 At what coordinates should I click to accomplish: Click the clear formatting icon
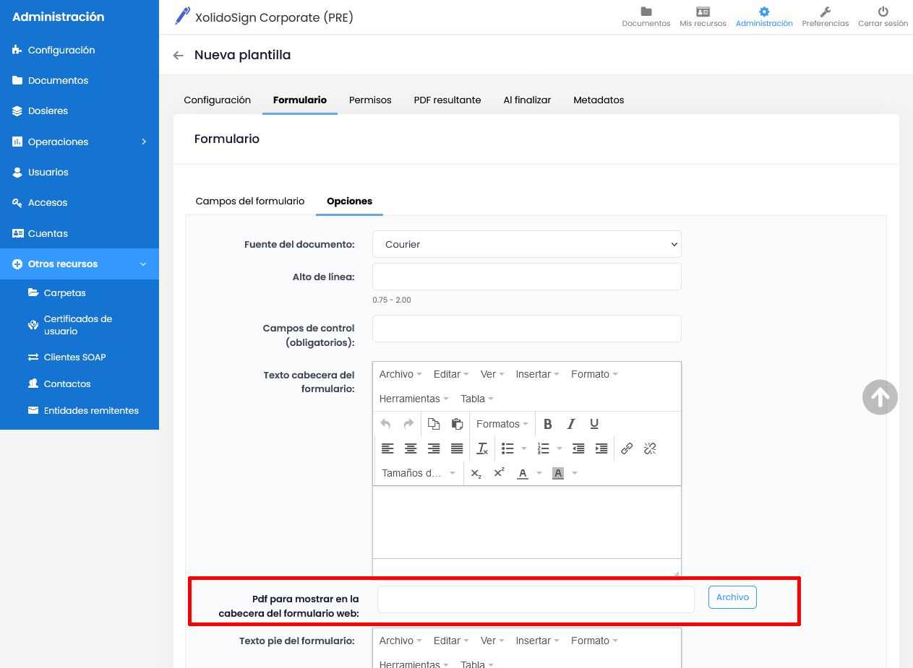(x=482, y=448)
